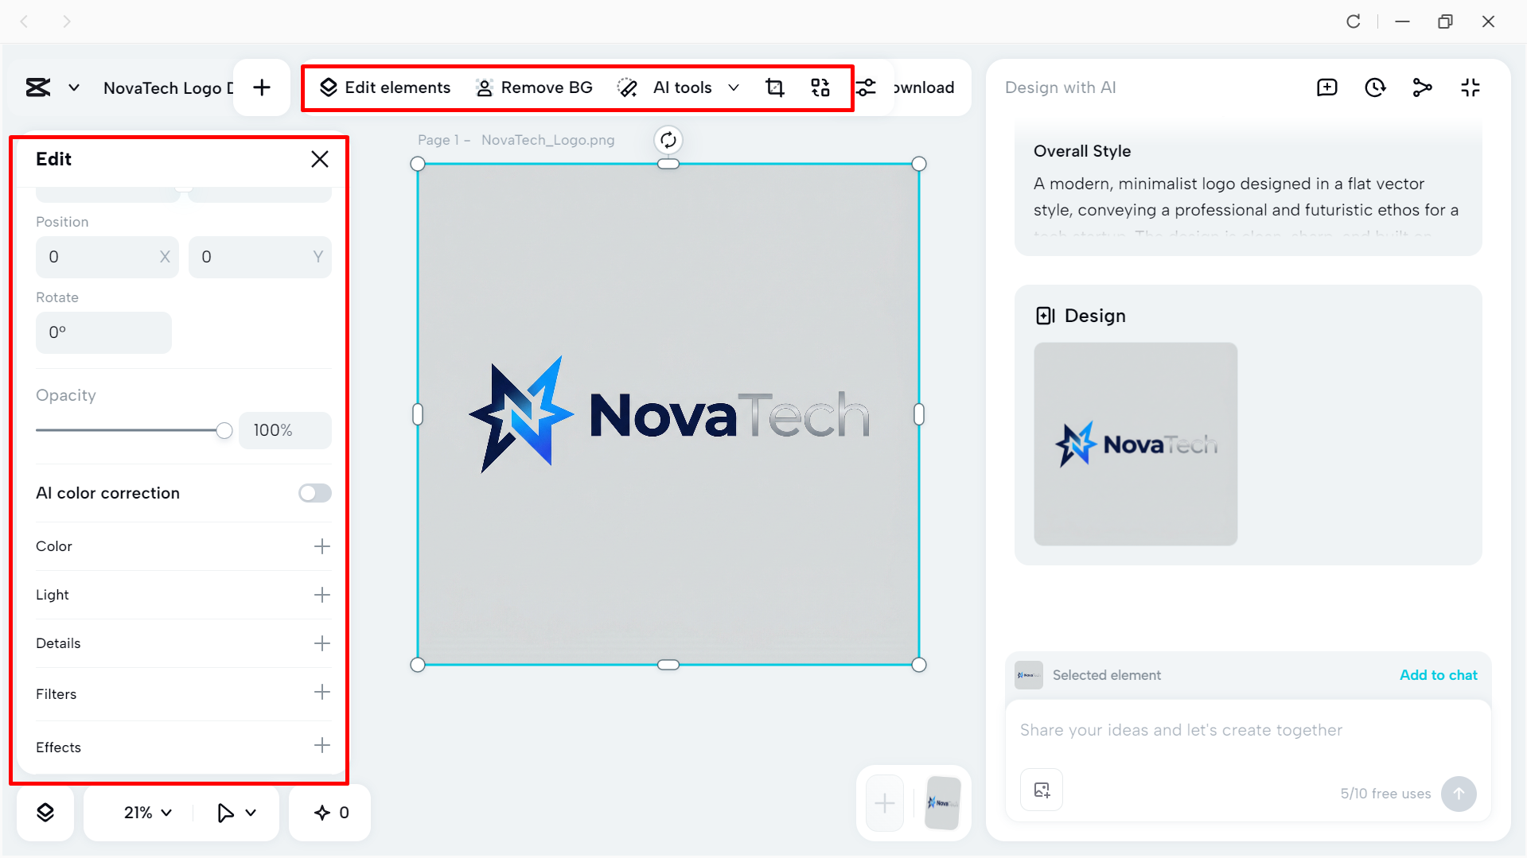Open the Layers panel at bottom left
The height and width of the screenshot is (858, 1527).
click(45, 812)
